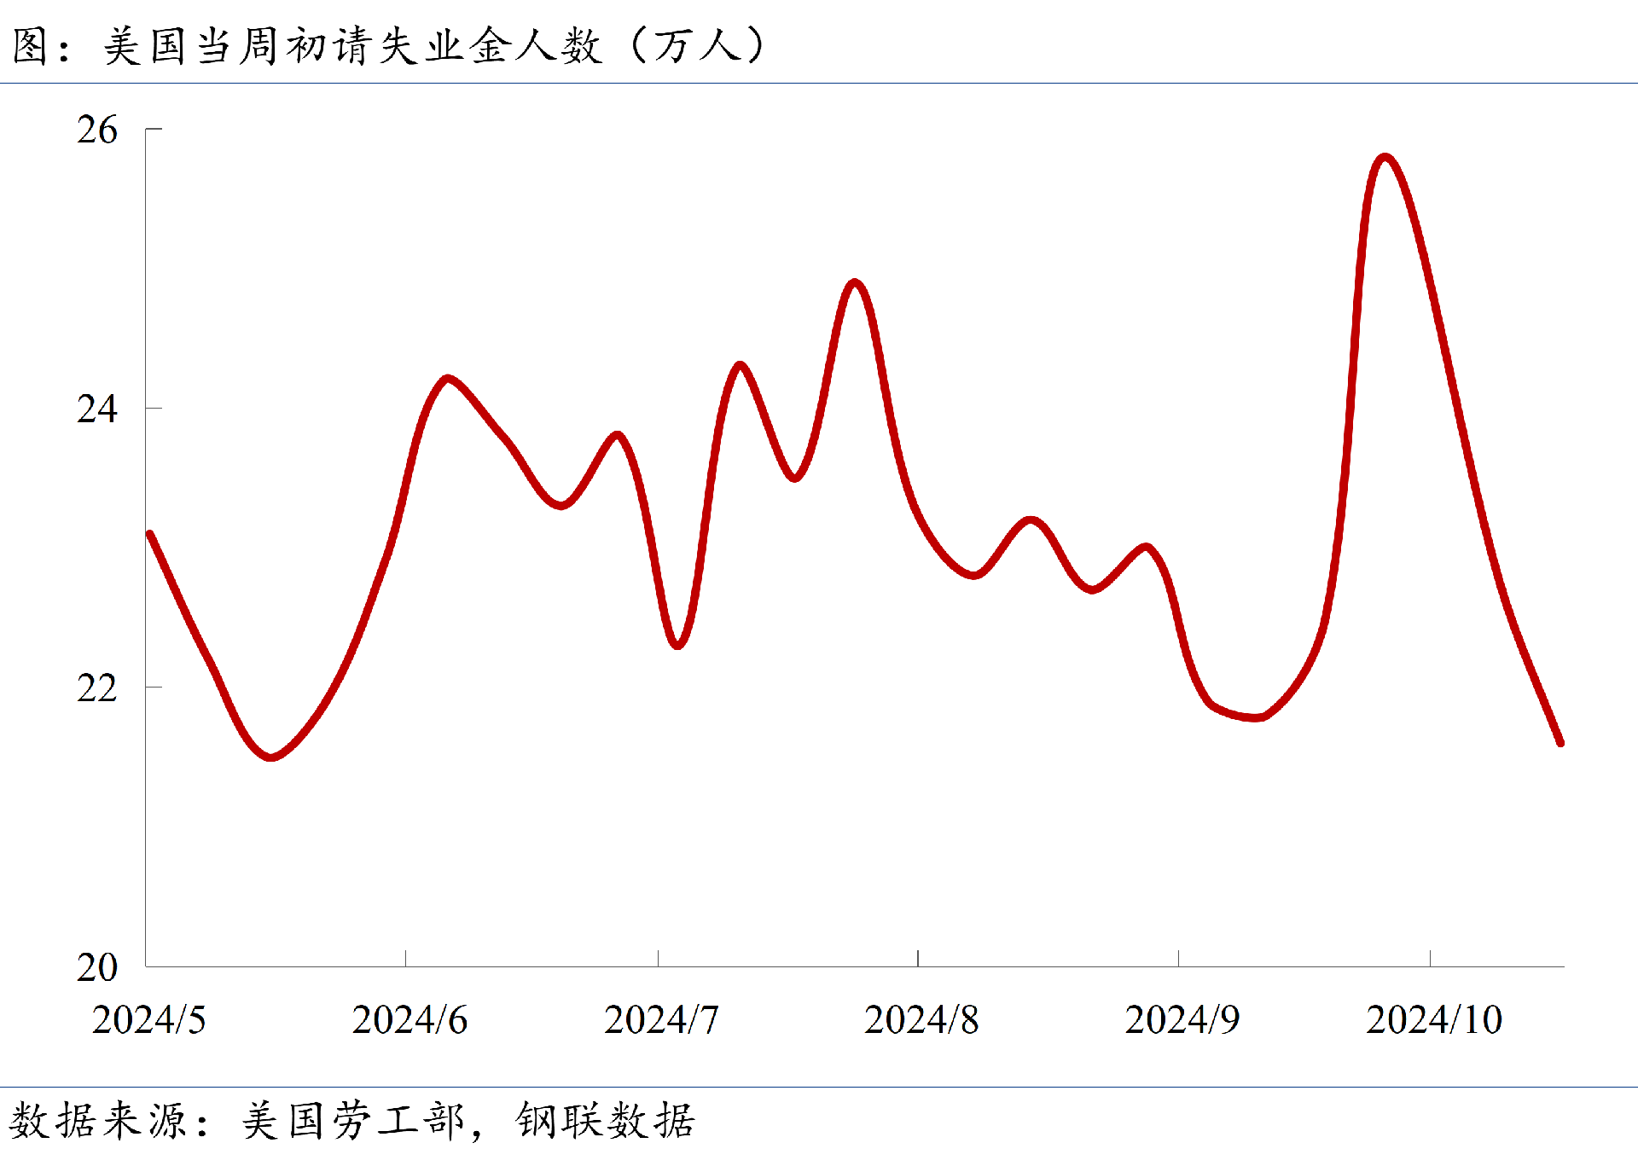
Task: Click the unit label (万人) in title
Action: 697,46
